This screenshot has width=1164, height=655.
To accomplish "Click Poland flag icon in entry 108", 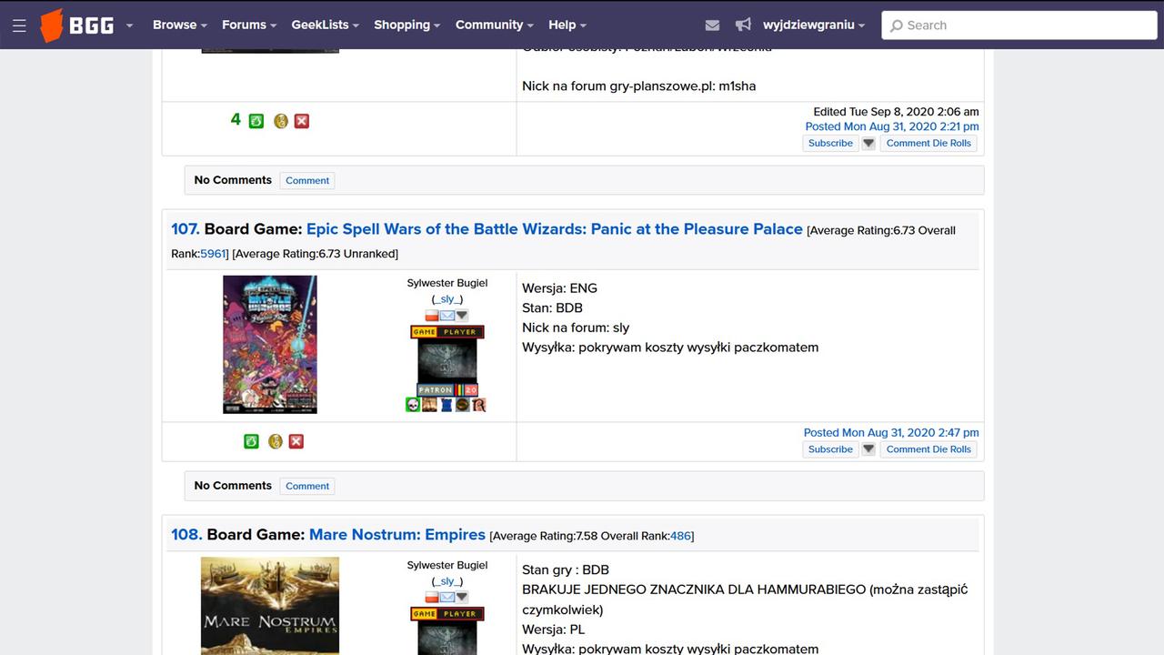I will pos(432,598).
